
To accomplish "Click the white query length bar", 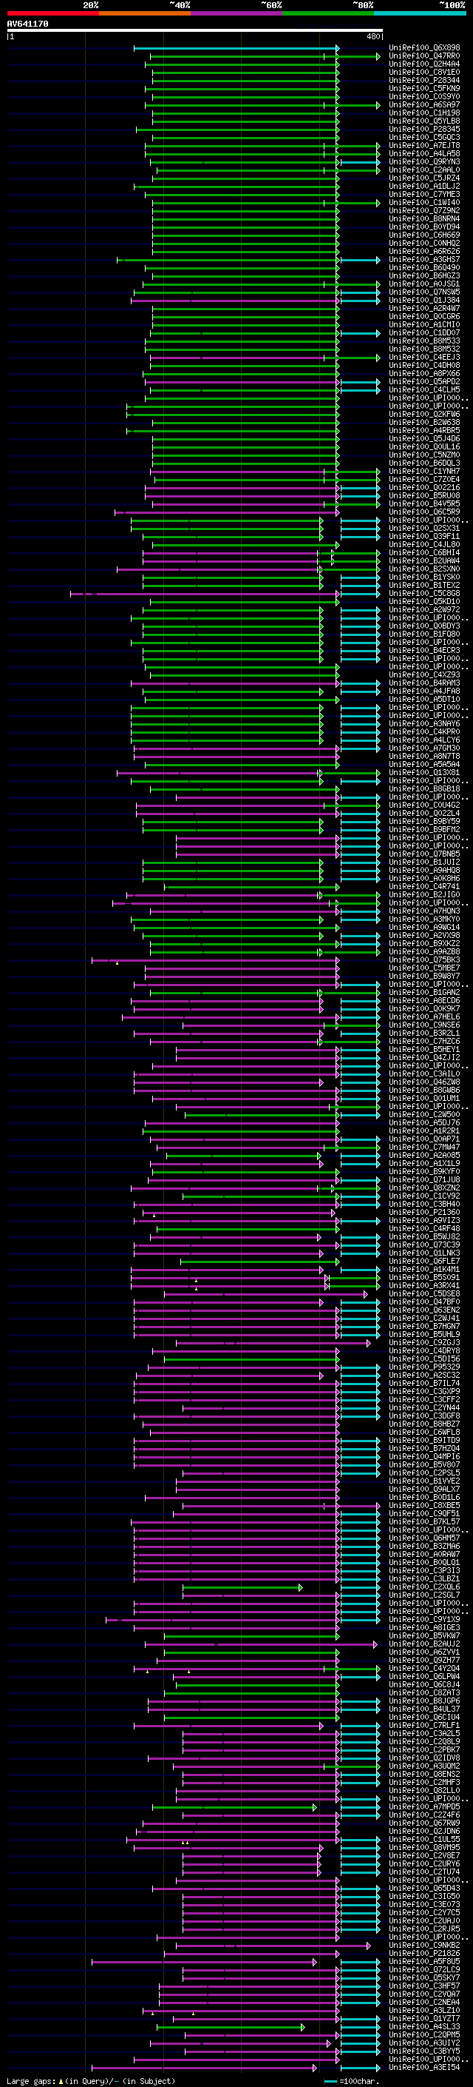I will coord(195,31).
